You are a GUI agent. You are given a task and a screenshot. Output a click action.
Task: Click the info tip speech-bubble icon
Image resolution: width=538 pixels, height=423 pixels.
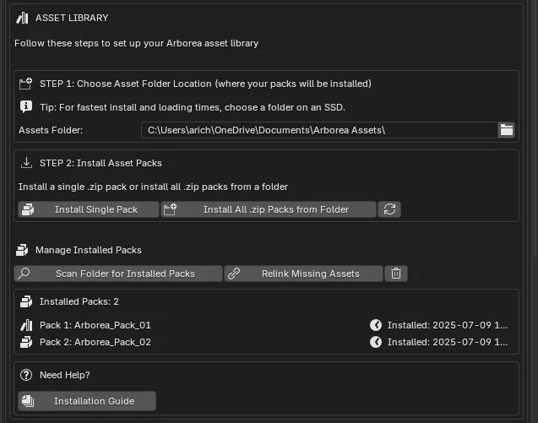pyautogui.click(x=26, y=107)
